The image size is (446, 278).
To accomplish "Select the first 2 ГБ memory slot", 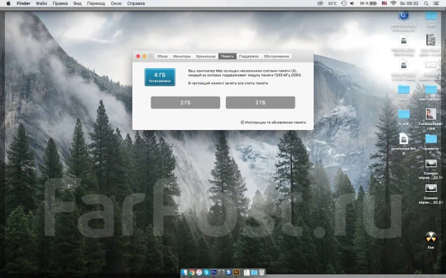I will pos(185,102).
